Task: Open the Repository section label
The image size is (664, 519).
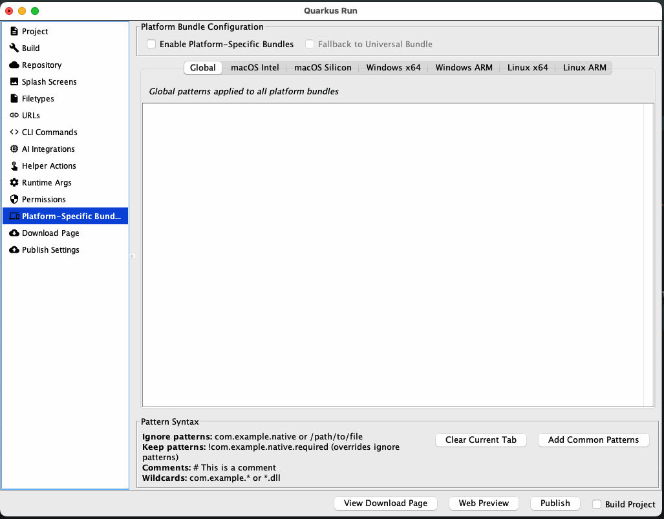Action: 41,65
